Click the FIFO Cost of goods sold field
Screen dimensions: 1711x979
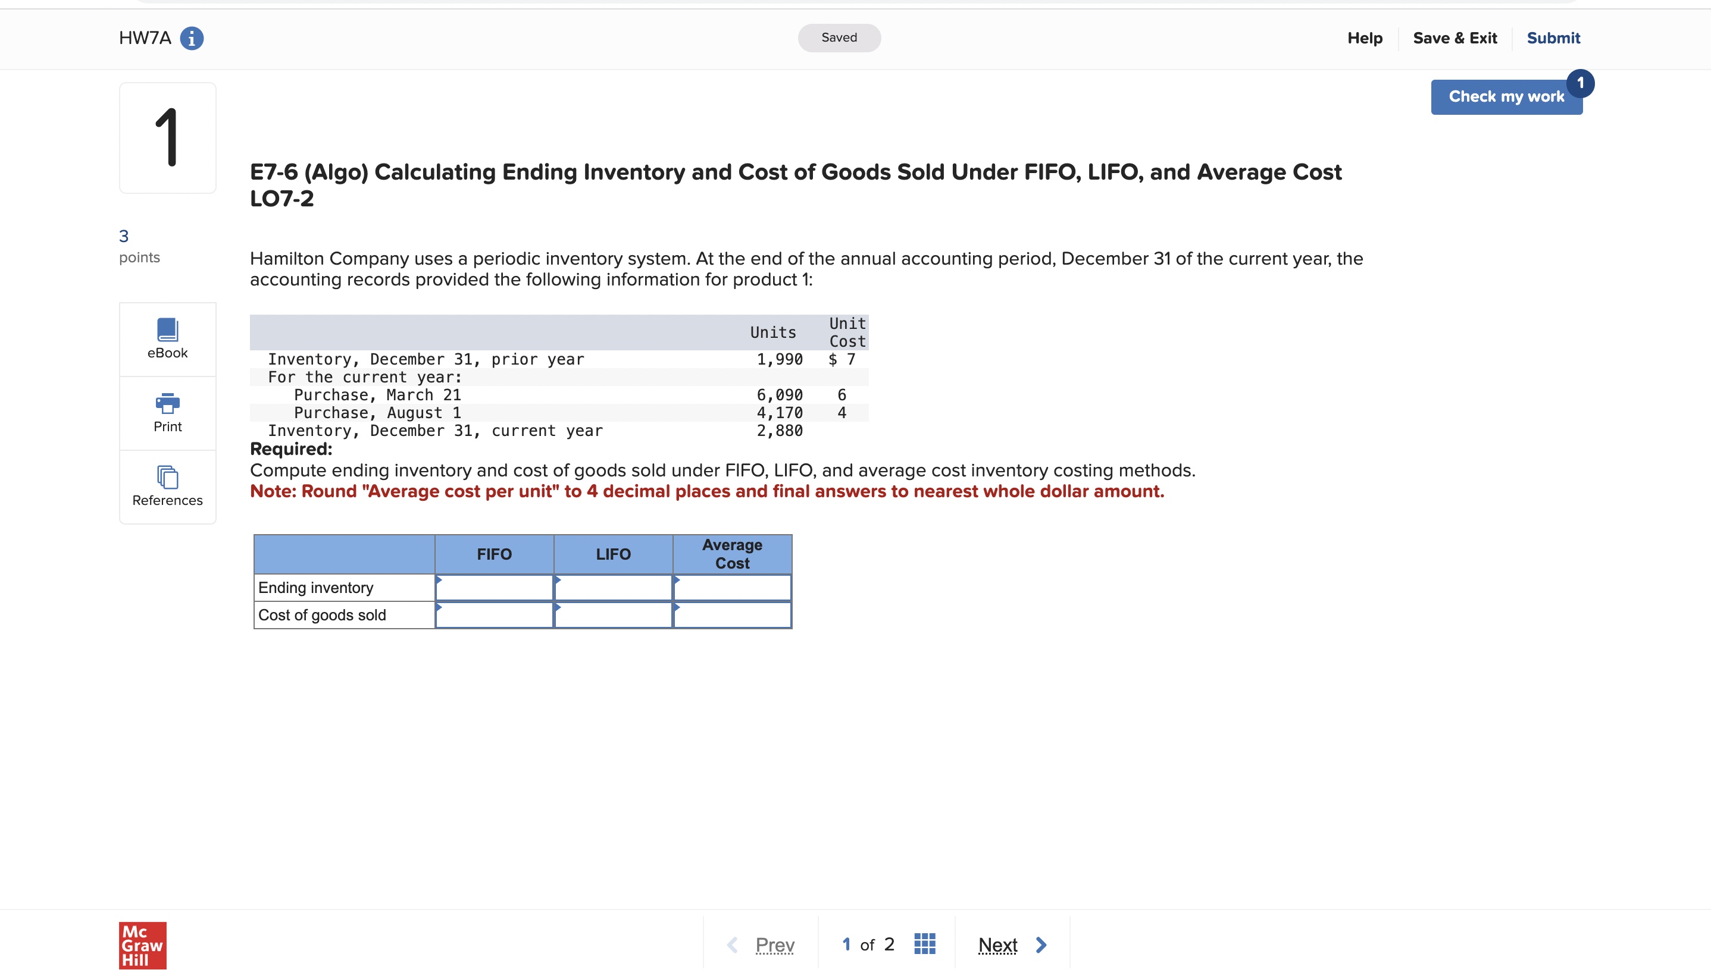(495, 614)
